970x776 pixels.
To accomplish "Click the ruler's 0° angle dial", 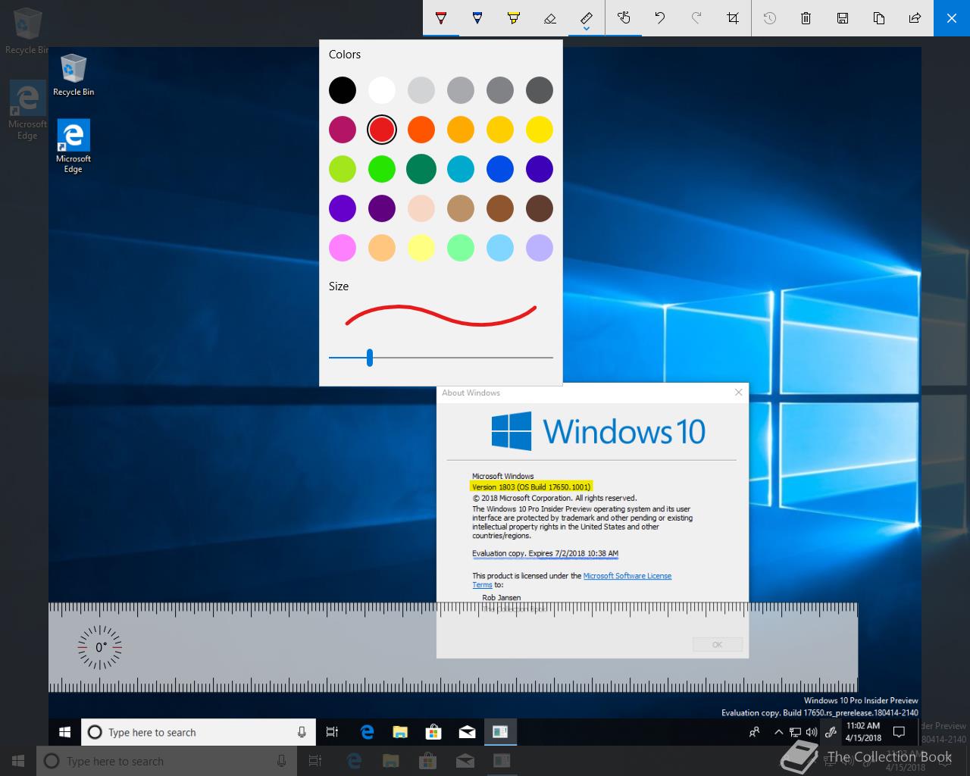I will (100, 648).
